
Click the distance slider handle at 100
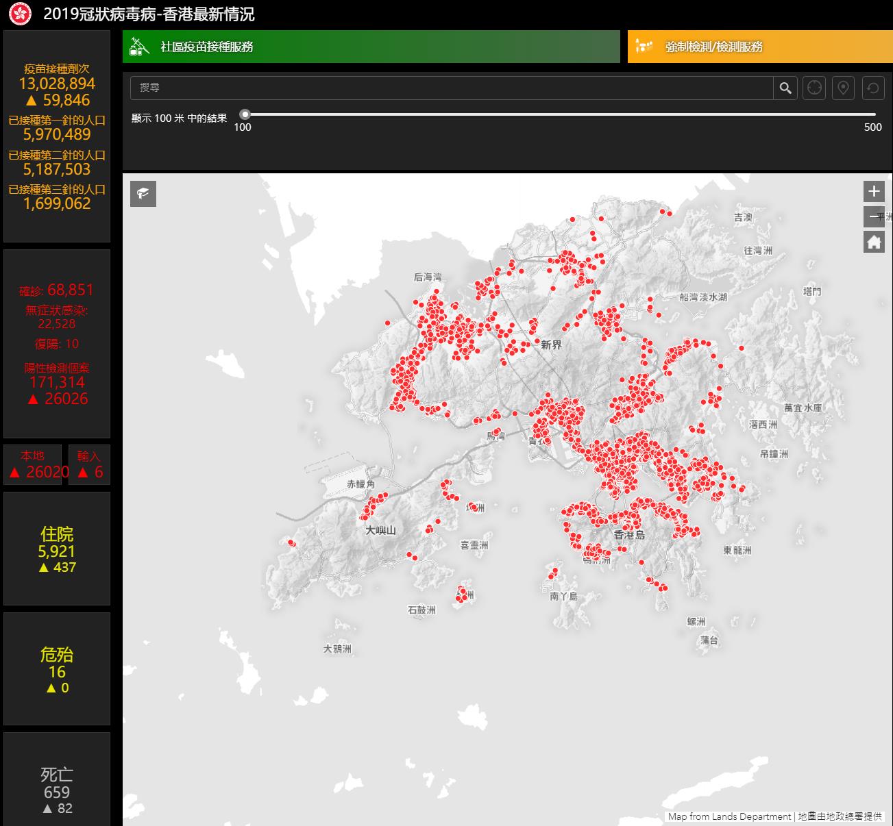[245, 114]
